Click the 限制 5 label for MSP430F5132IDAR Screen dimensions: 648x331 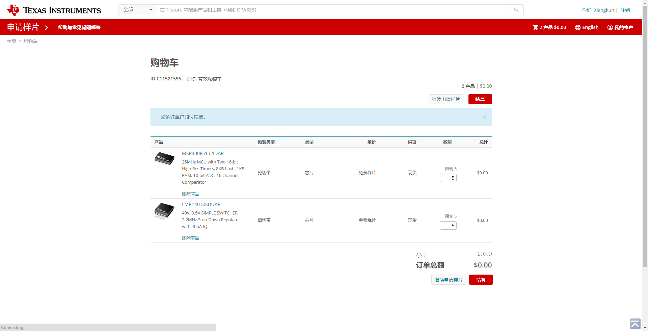[451, 169]
